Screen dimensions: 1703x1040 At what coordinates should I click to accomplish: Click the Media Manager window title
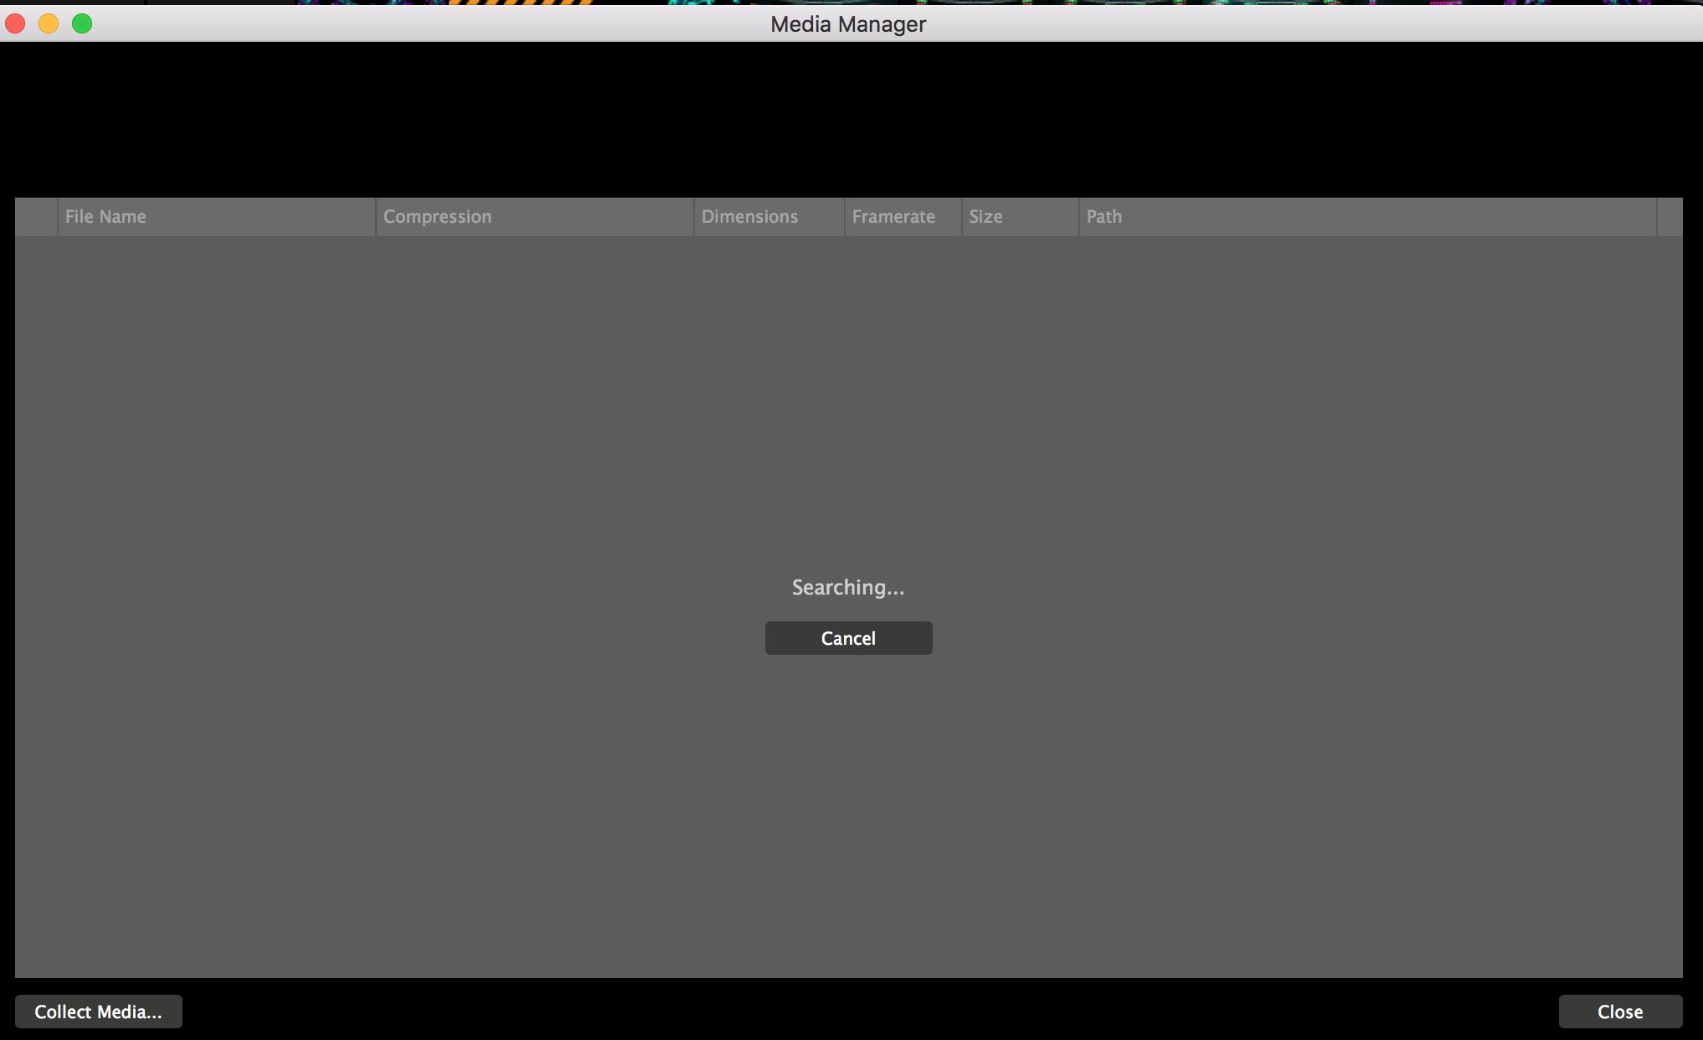pyautogui.click(x=848, y=24)
